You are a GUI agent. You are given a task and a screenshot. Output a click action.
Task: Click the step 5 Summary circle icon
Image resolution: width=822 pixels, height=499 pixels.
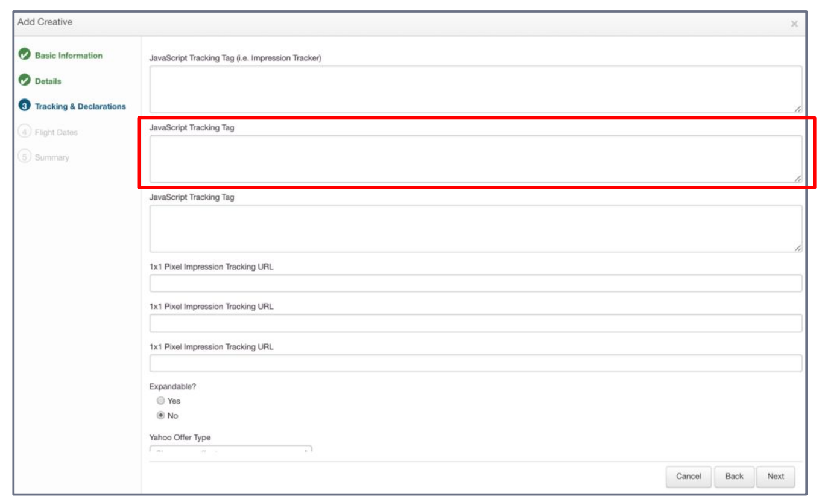[25, 157]
